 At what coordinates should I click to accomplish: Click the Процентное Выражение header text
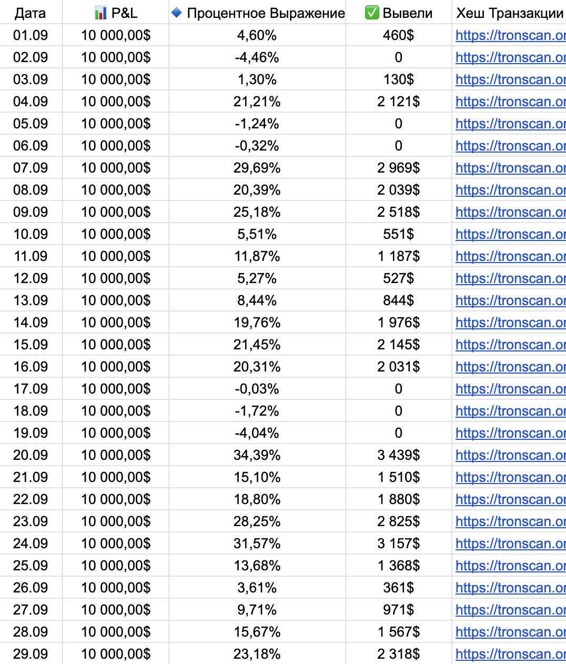click(266, 13)
